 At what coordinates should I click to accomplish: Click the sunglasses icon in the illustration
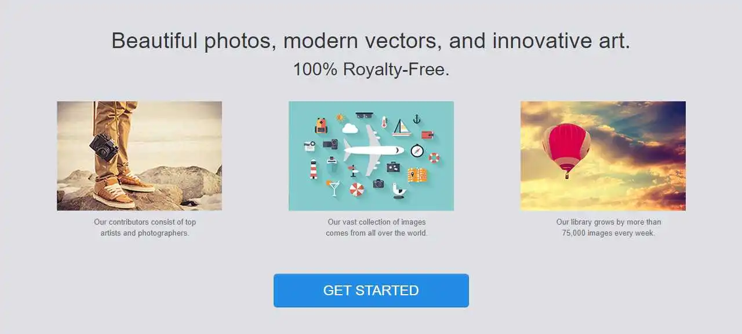coord(364,115)
